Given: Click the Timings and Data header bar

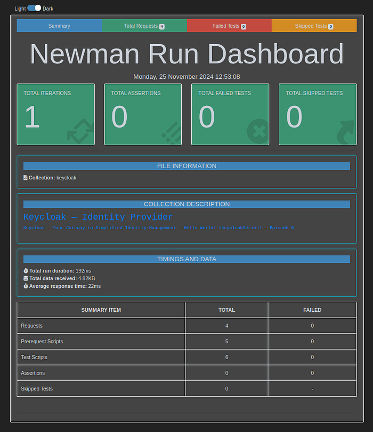Looking at the screenshot, I should (x=187, y=259).
